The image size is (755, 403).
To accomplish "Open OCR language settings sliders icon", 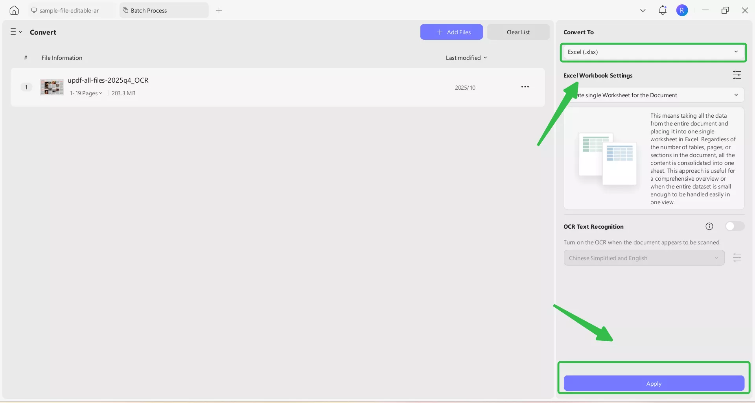I will 737,258.
